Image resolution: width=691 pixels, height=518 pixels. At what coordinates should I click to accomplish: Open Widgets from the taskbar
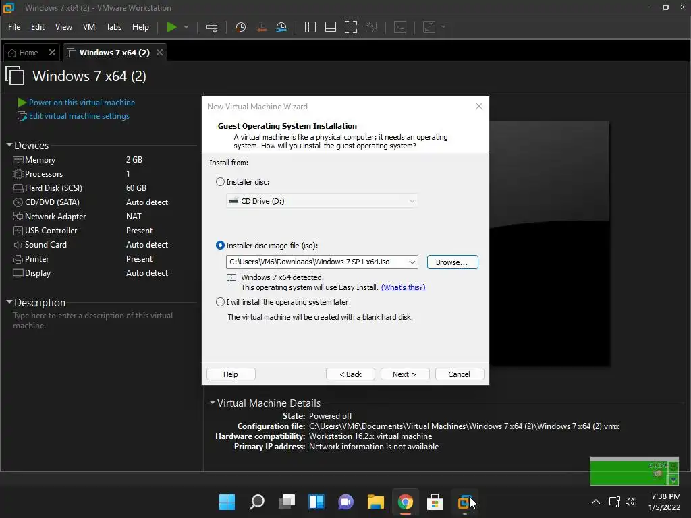(x=316, y=502)
